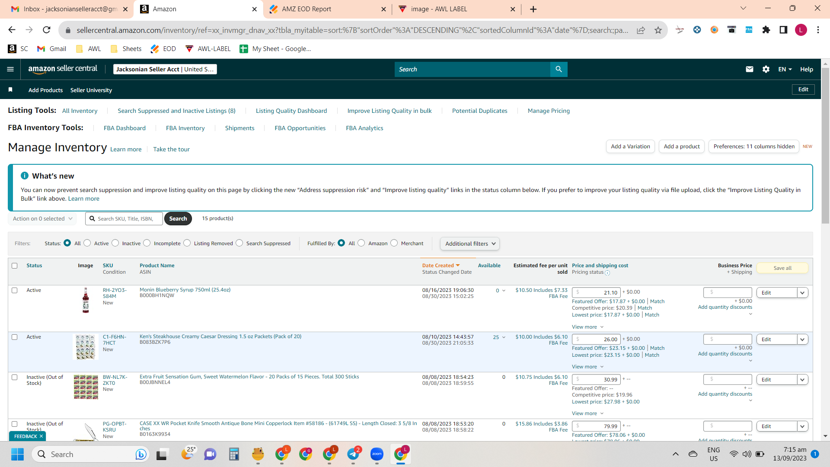The height and width of the screenshot is (467, 830).
Task: Click the Ken's Steakhouse product thumbnail
Action: pos(86,347)
